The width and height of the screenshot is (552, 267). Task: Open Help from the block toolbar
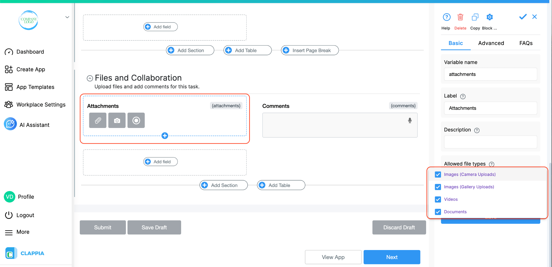[446, 17]
